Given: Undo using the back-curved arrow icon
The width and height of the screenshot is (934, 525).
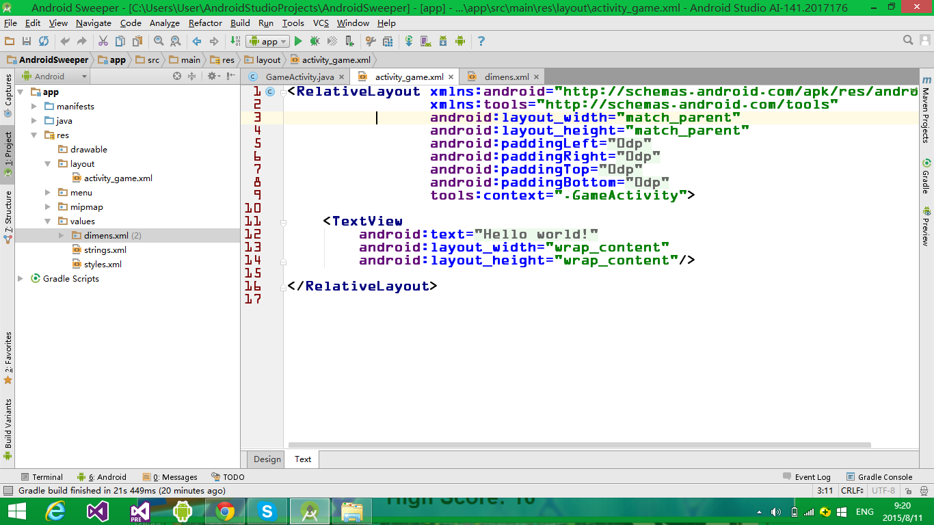Looking at the screenshot, I should coord(65,41).
